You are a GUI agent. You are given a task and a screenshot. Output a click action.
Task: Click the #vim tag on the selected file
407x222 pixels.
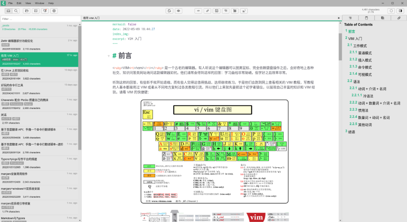15,59
